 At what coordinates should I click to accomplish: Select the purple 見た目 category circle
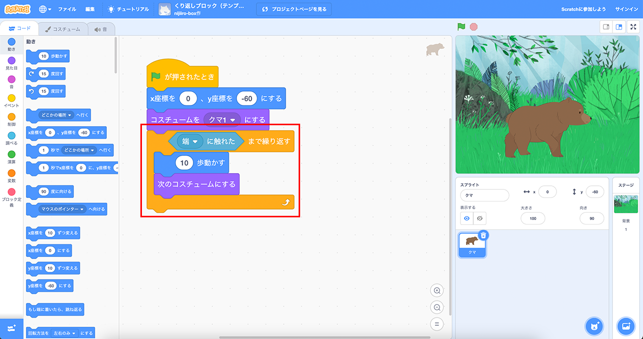point(11,61)
